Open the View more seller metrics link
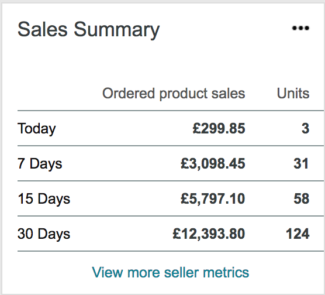The height and width of the screenshot is (295, 325). click(170, 272)
